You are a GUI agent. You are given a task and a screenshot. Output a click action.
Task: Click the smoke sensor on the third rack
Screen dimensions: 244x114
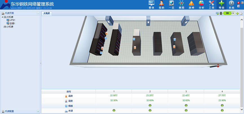coord(134,39)
